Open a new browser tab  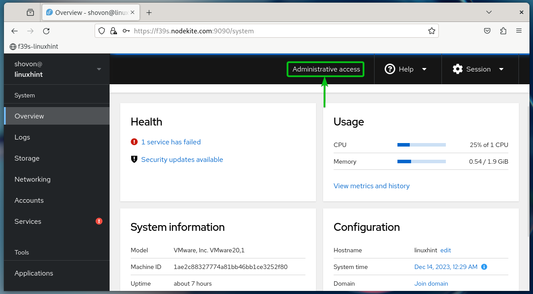149,13
